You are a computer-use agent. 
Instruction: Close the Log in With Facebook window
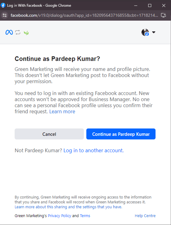[164, 6]
